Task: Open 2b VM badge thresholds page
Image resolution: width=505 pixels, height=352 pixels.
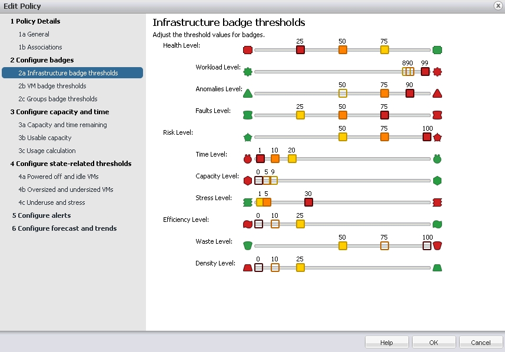Action: pos(52,86)
